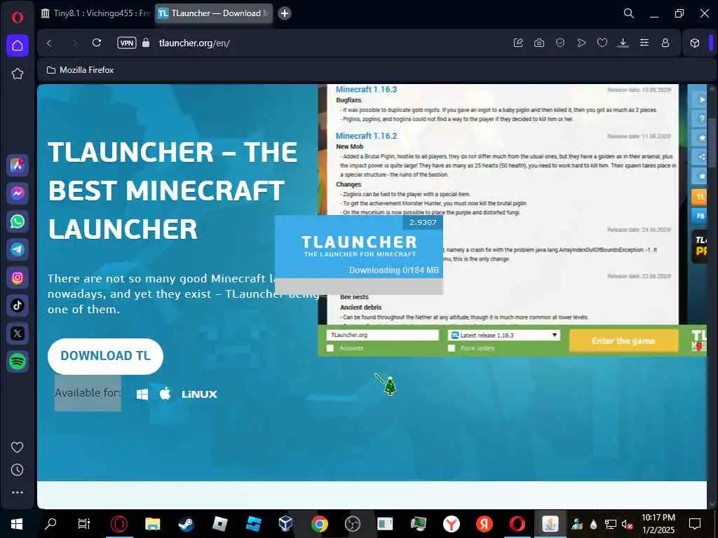Open the Minecraft 1.16.2 changelog heading

pyautogui.click(x=366, y=136)
